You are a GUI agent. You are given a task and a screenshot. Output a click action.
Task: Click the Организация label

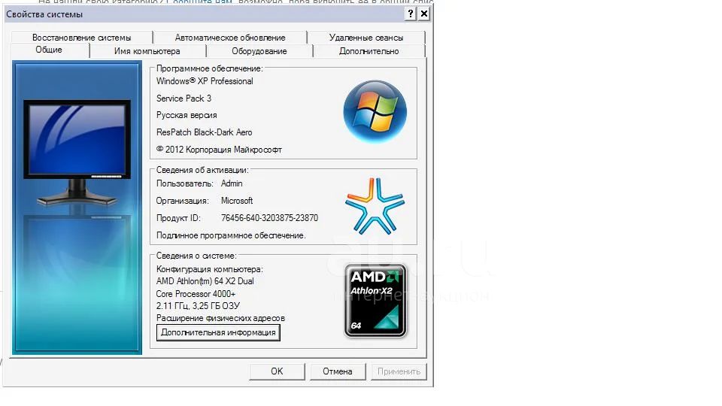pos(182,201)
